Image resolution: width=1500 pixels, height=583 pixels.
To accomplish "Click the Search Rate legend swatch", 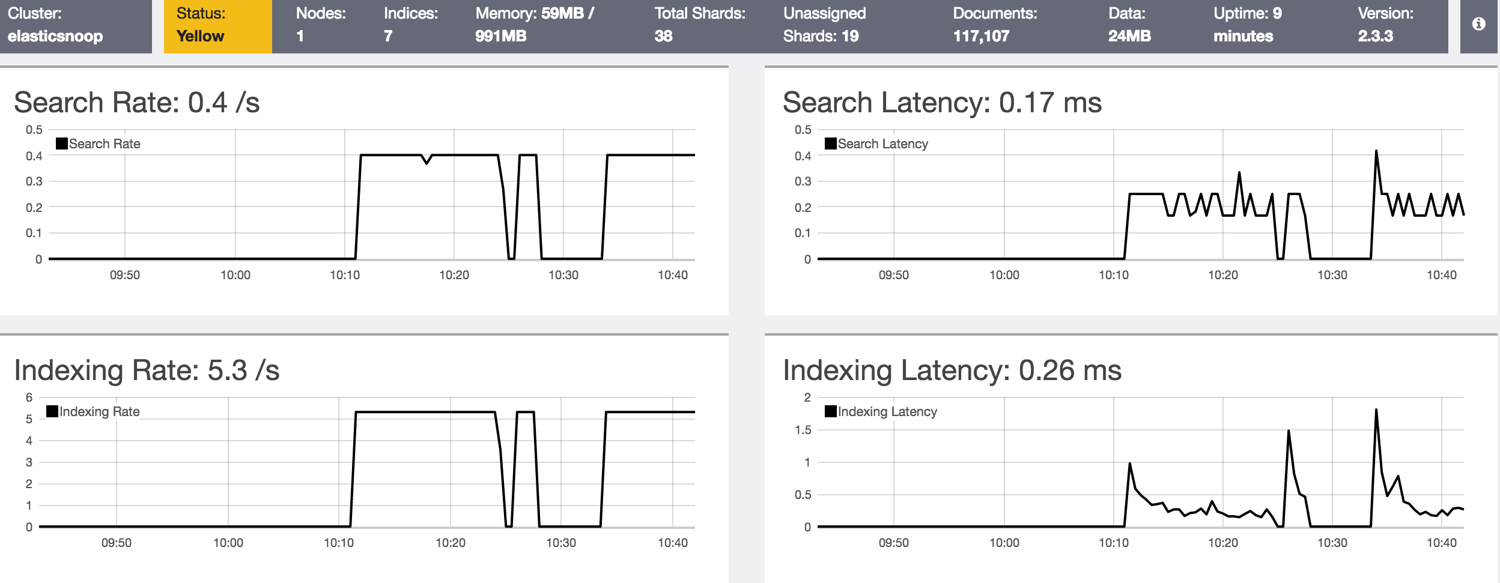I will coord(61,143).
